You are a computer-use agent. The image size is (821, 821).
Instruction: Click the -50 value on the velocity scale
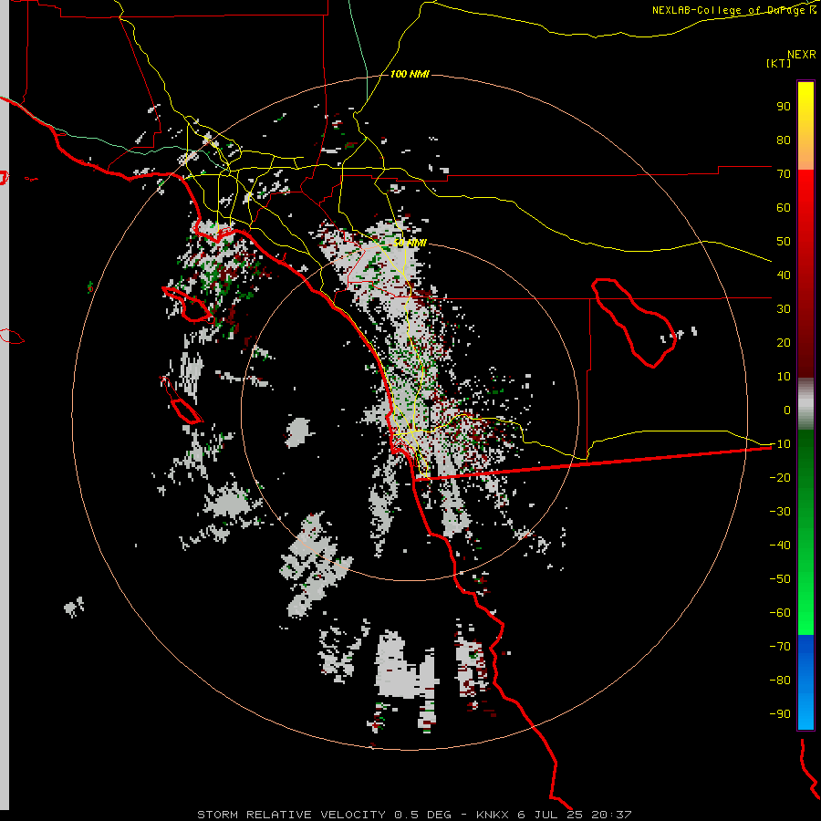point(780,578)
